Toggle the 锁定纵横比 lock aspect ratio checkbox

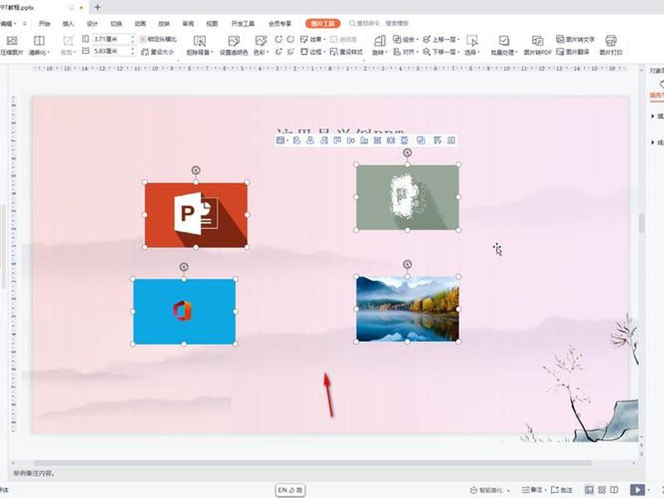pos(158,39)
